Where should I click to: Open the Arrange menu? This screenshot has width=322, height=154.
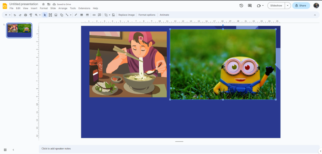63,8
